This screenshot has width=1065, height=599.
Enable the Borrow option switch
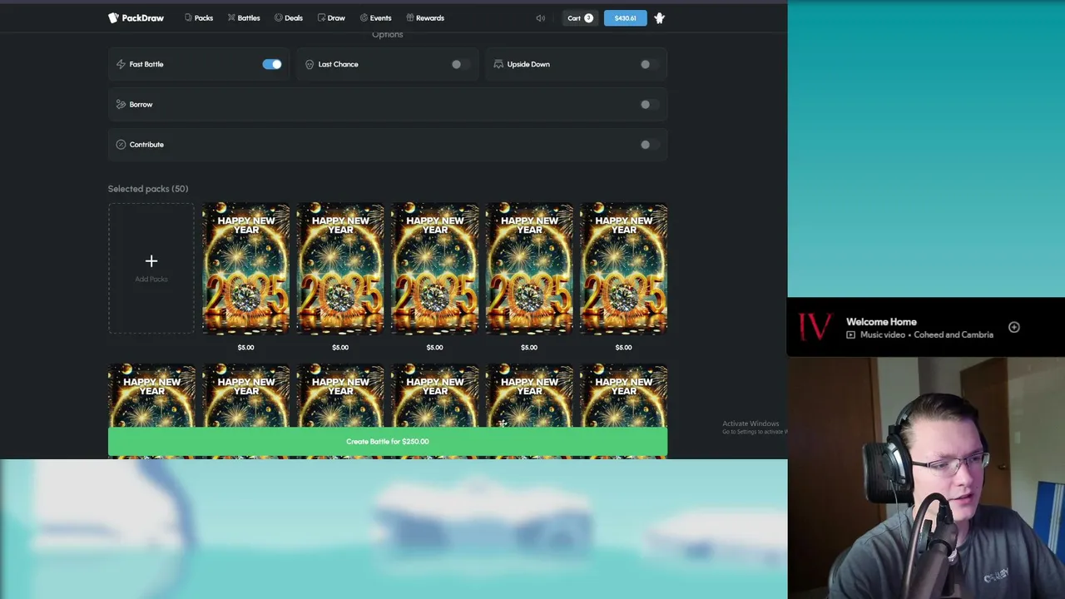point(650,104)
